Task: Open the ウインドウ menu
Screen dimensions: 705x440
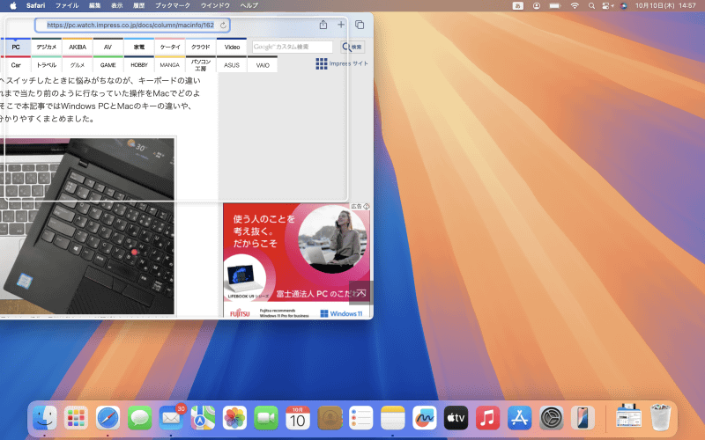Action: [215, 6]
